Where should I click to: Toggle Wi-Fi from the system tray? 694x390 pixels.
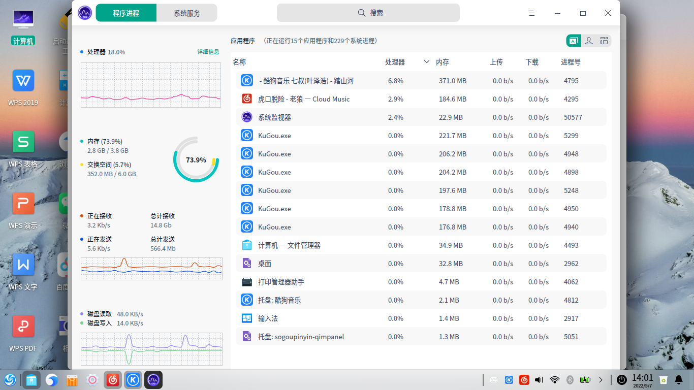(555, 380)
